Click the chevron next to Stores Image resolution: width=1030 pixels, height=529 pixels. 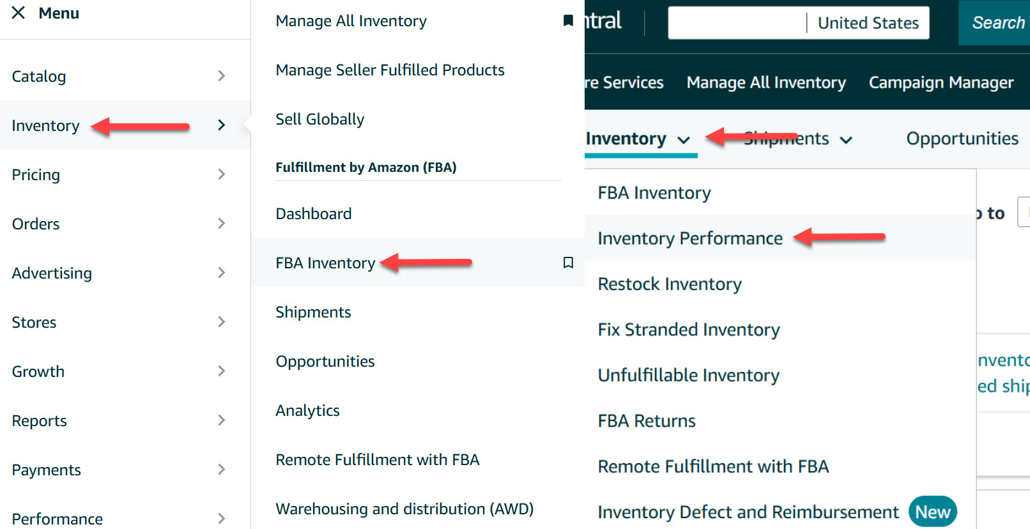[221, 322]
